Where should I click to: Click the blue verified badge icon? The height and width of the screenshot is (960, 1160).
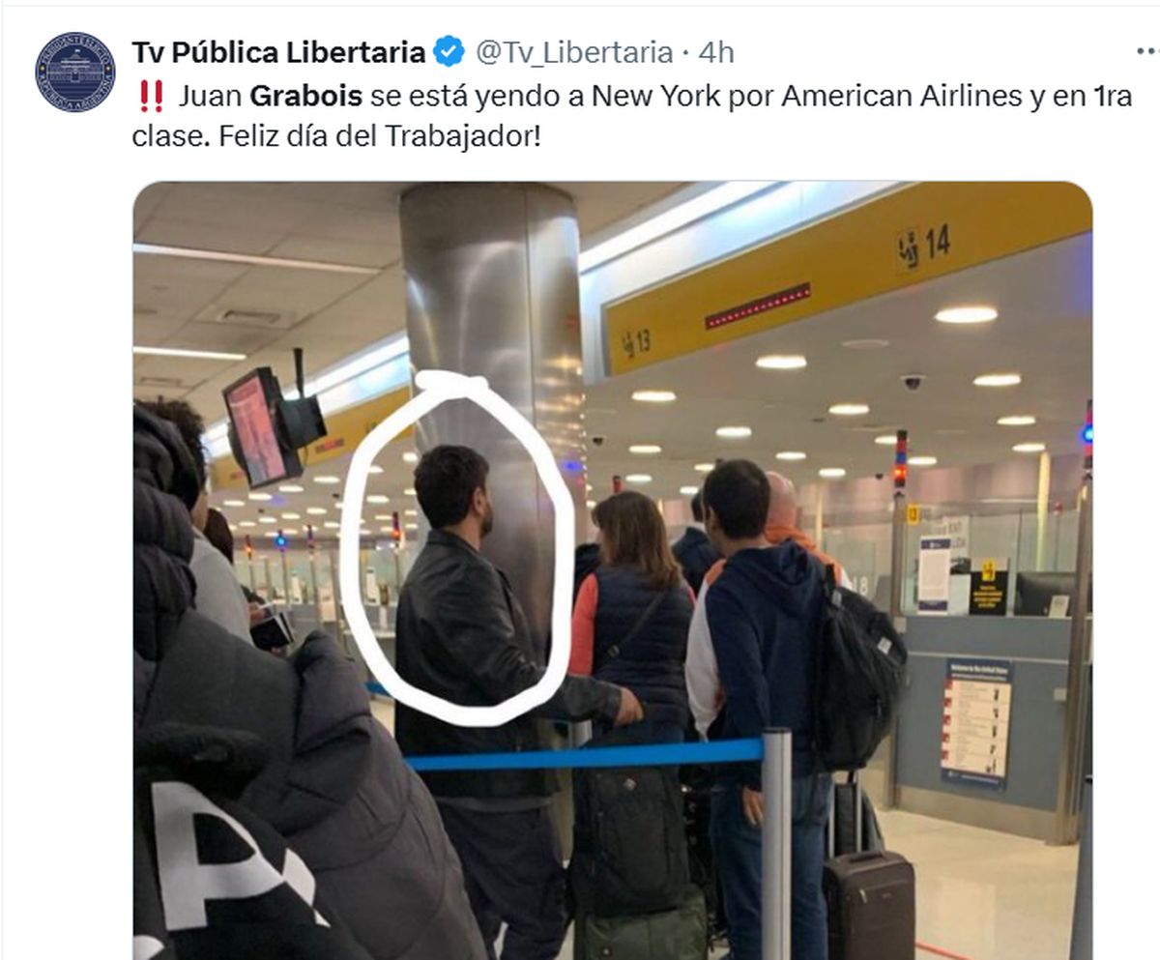[449, 52]
